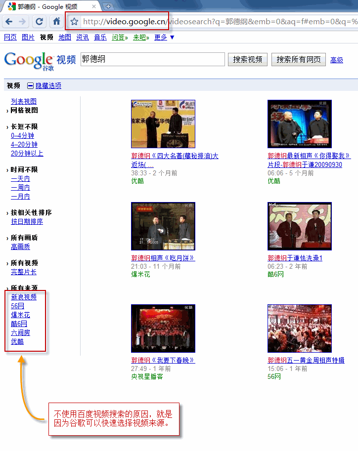Image resolution: width=358 pixels, height=451 pixels.
Task: Sort results with 按日期排序
Action: (x=27, y=221)
